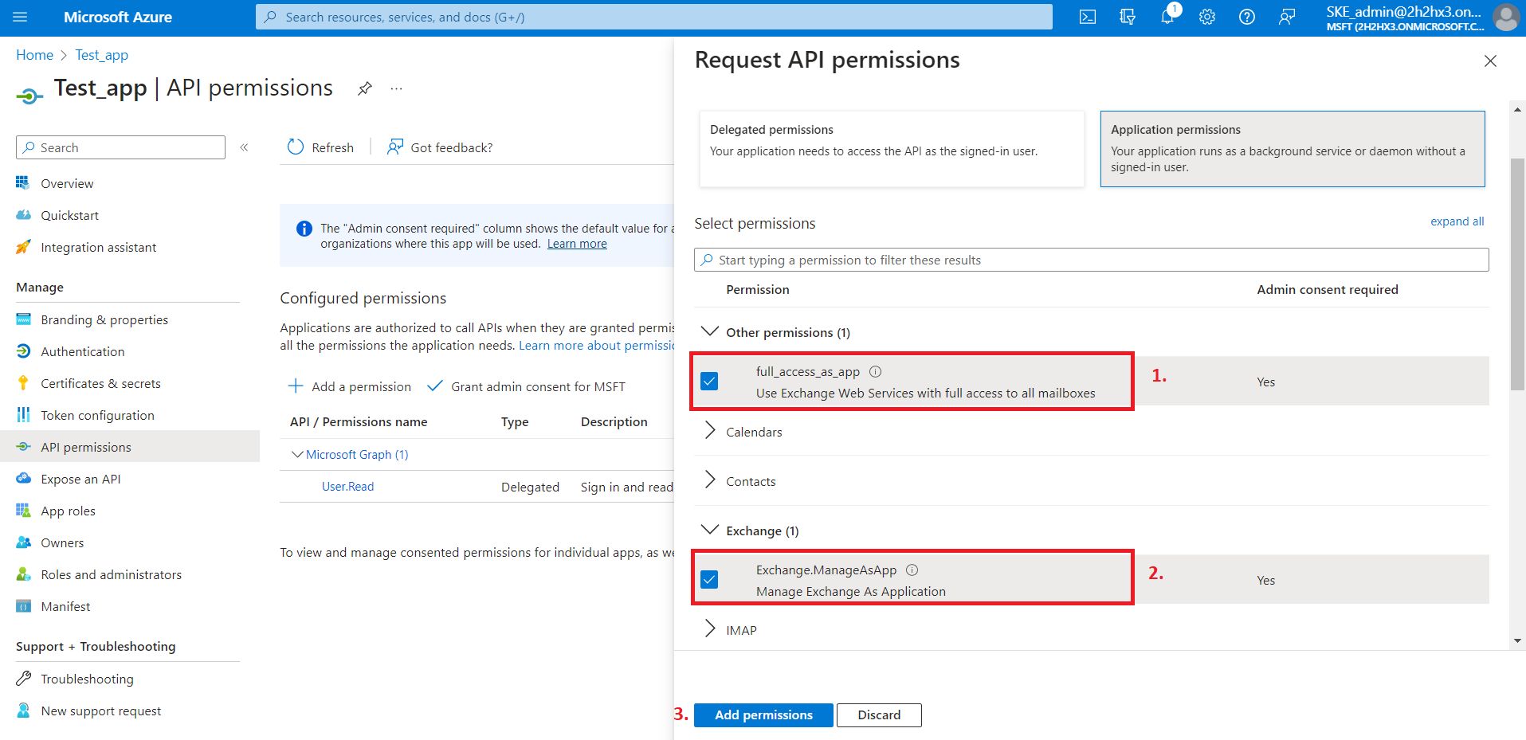The height and width of the screenshot is (740, 1526).
Task: Click the permission filter search field
Action: 1090,260
